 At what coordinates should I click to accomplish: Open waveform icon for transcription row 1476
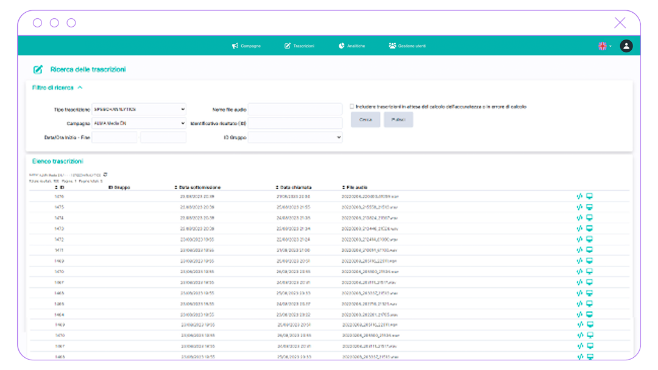point(579,197)
